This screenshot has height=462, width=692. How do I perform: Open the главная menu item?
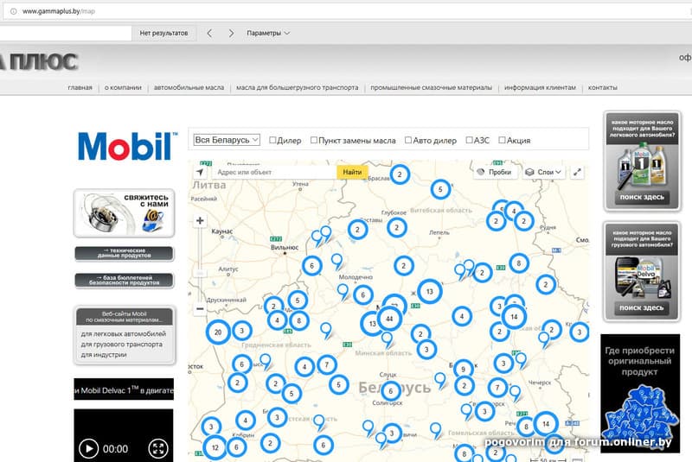[80, 87]
